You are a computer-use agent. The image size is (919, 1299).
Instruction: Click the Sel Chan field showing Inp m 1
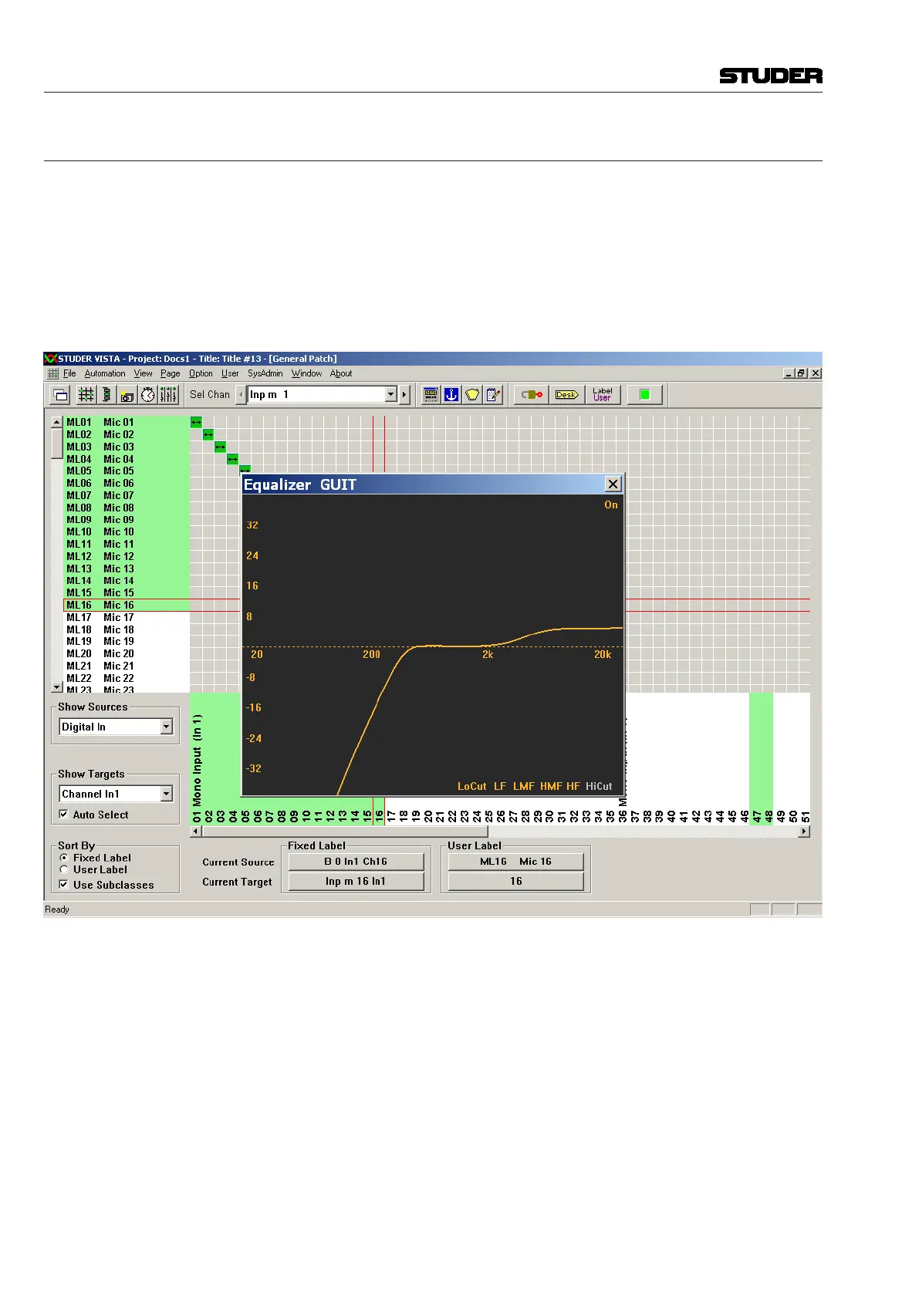316,394
